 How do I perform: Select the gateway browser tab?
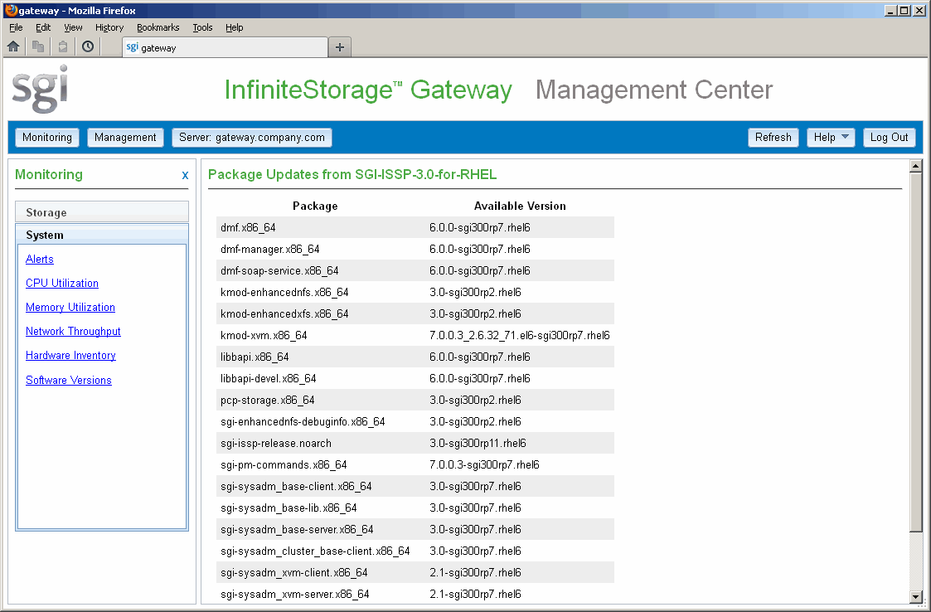pos(225,47)
